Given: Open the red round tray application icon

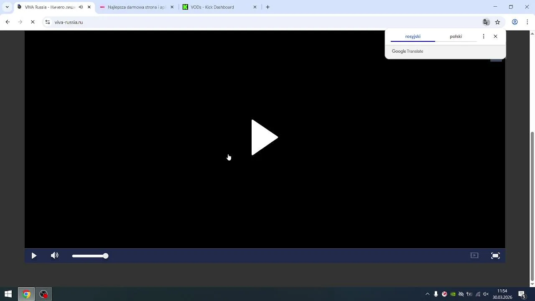Looking at the screenshot, I should pos(444,294).
